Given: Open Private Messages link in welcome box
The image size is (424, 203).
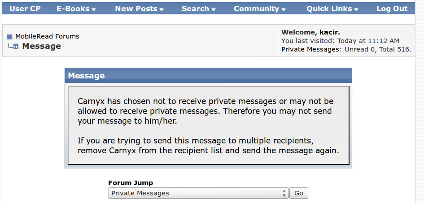Looking at the screenshot, I should pyautogui.click(x=311, y=49).
